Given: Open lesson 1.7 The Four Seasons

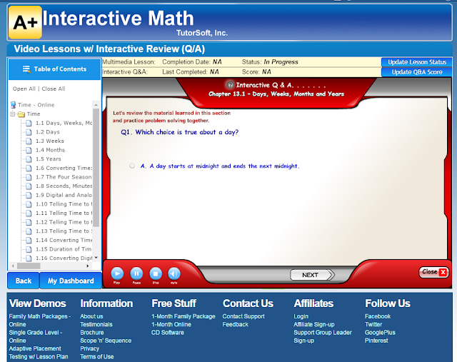Looking at the screenshot, I should click(x=64, y=177).
